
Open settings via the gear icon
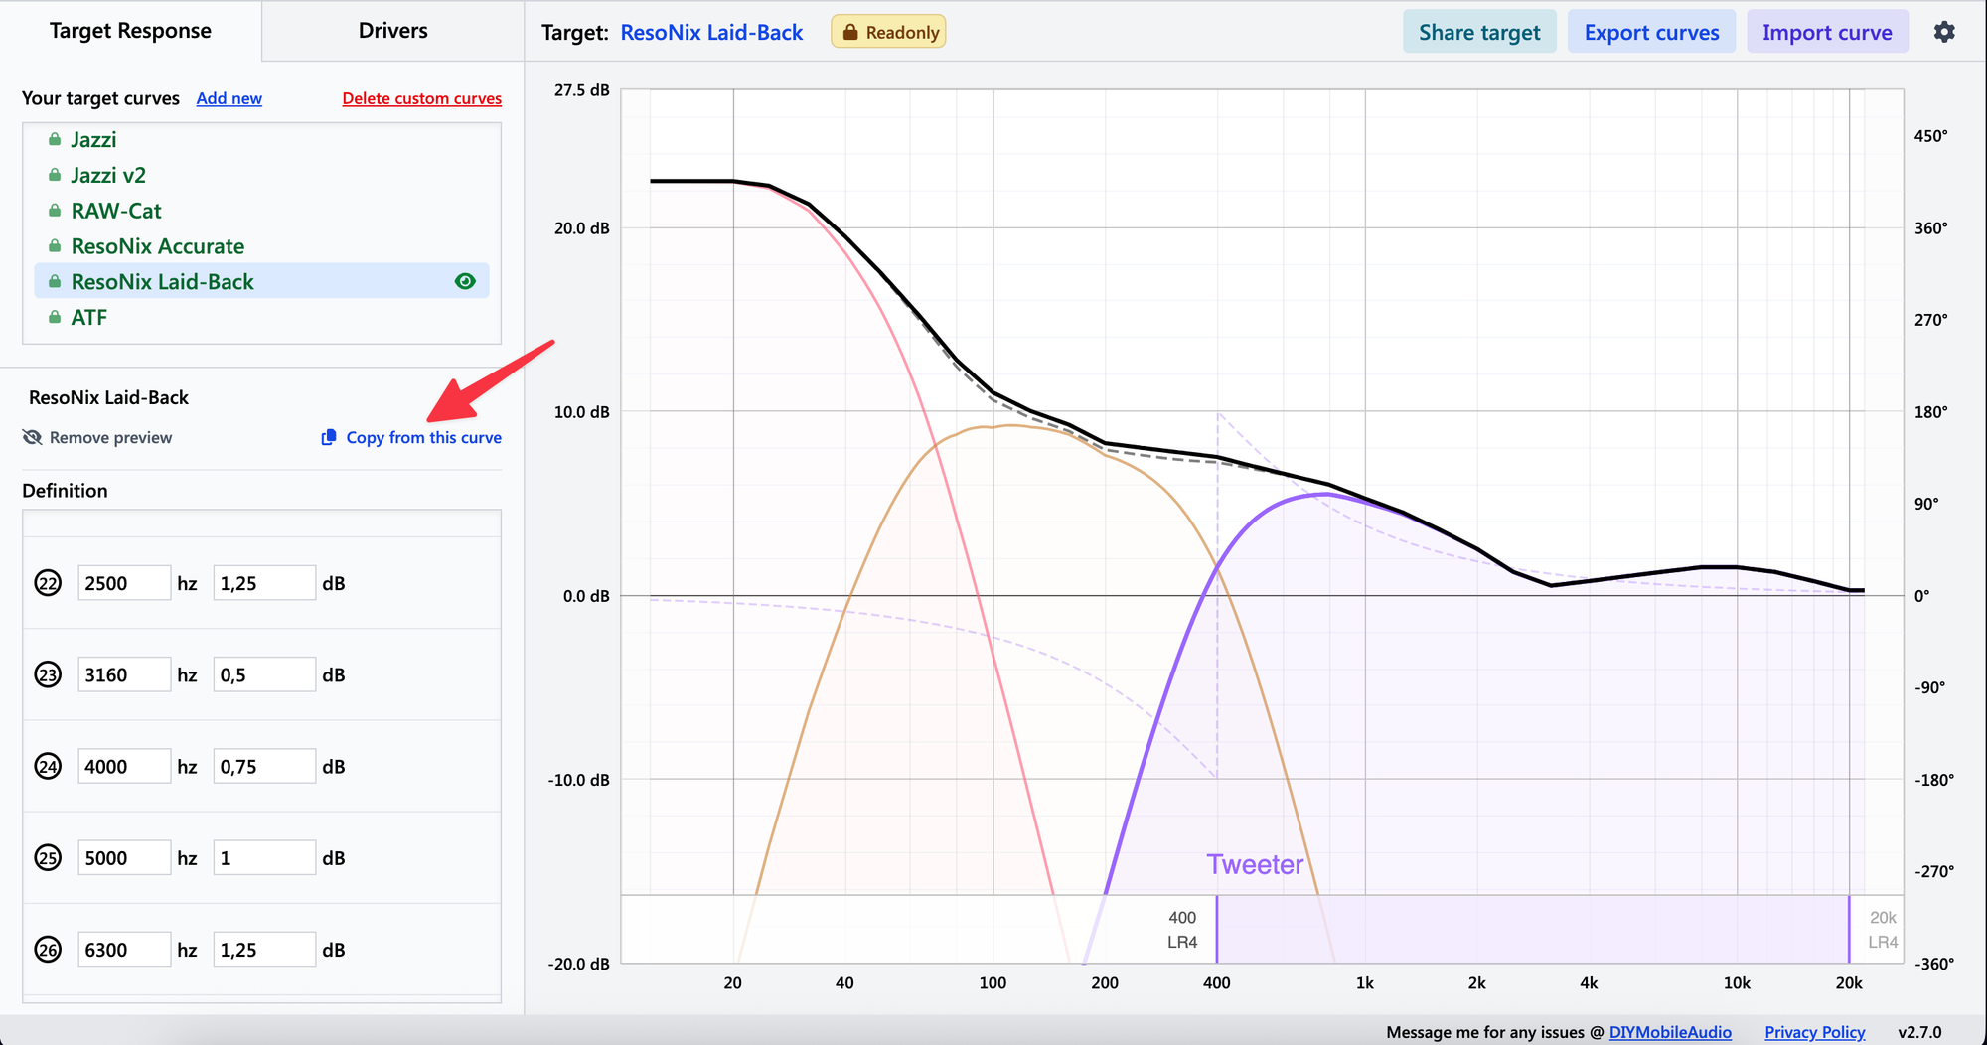(x=1944, y=32)
